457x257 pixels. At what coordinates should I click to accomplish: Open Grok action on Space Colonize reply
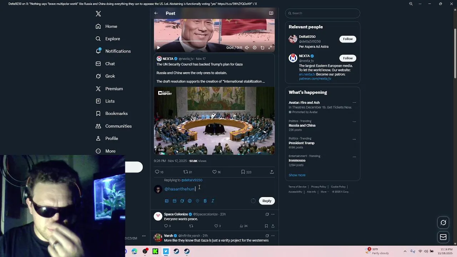[x=267, y=214]
